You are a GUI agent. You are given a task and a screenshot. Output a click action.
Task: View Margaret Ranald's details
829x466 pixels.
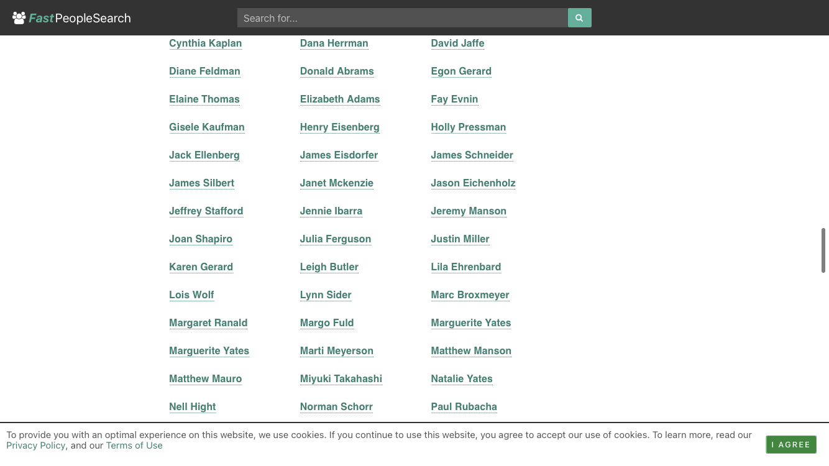tap(208, 322)
